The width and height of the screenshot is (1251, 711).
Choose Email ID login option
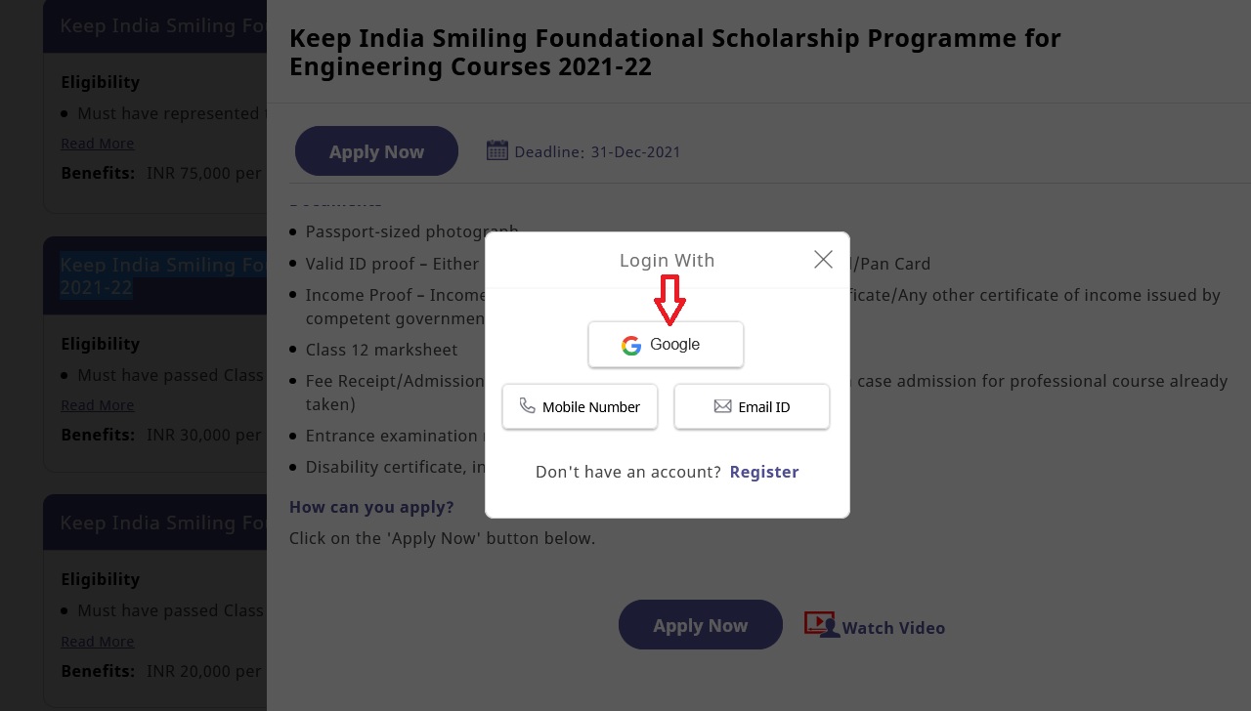[752, 406]
